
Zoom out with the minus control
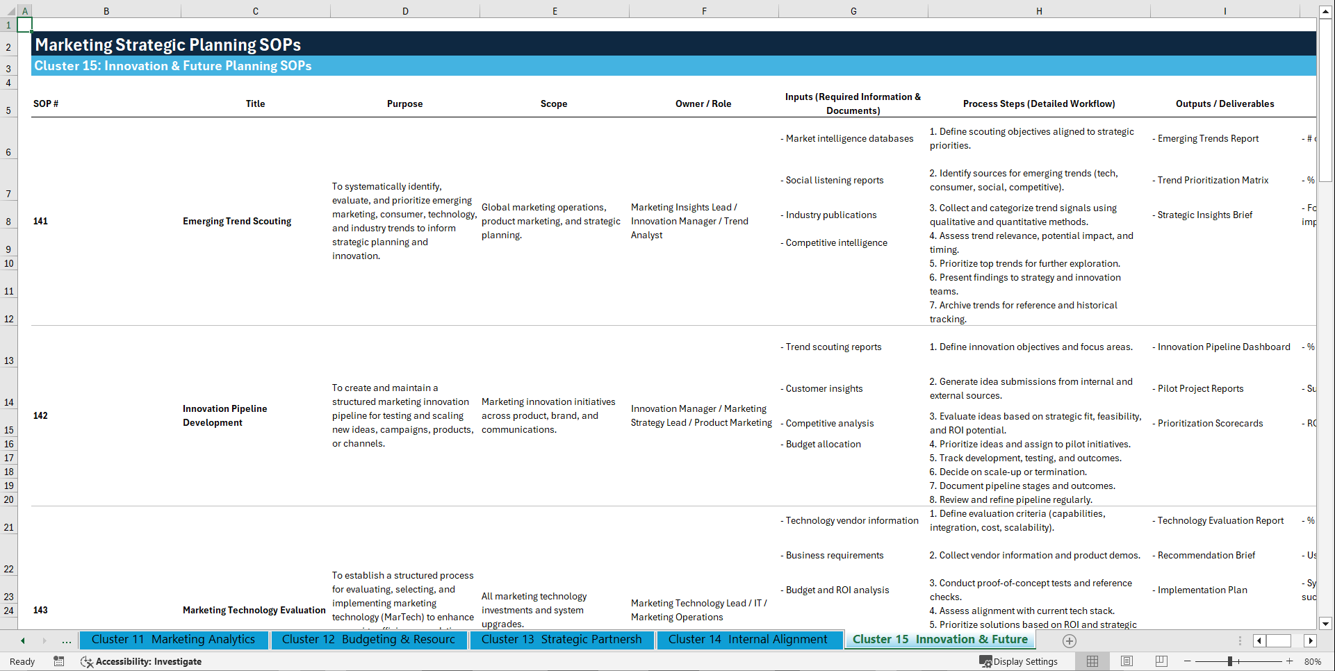(x=1187, y=661)
